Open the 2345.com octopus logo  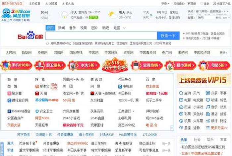point(16,15)
